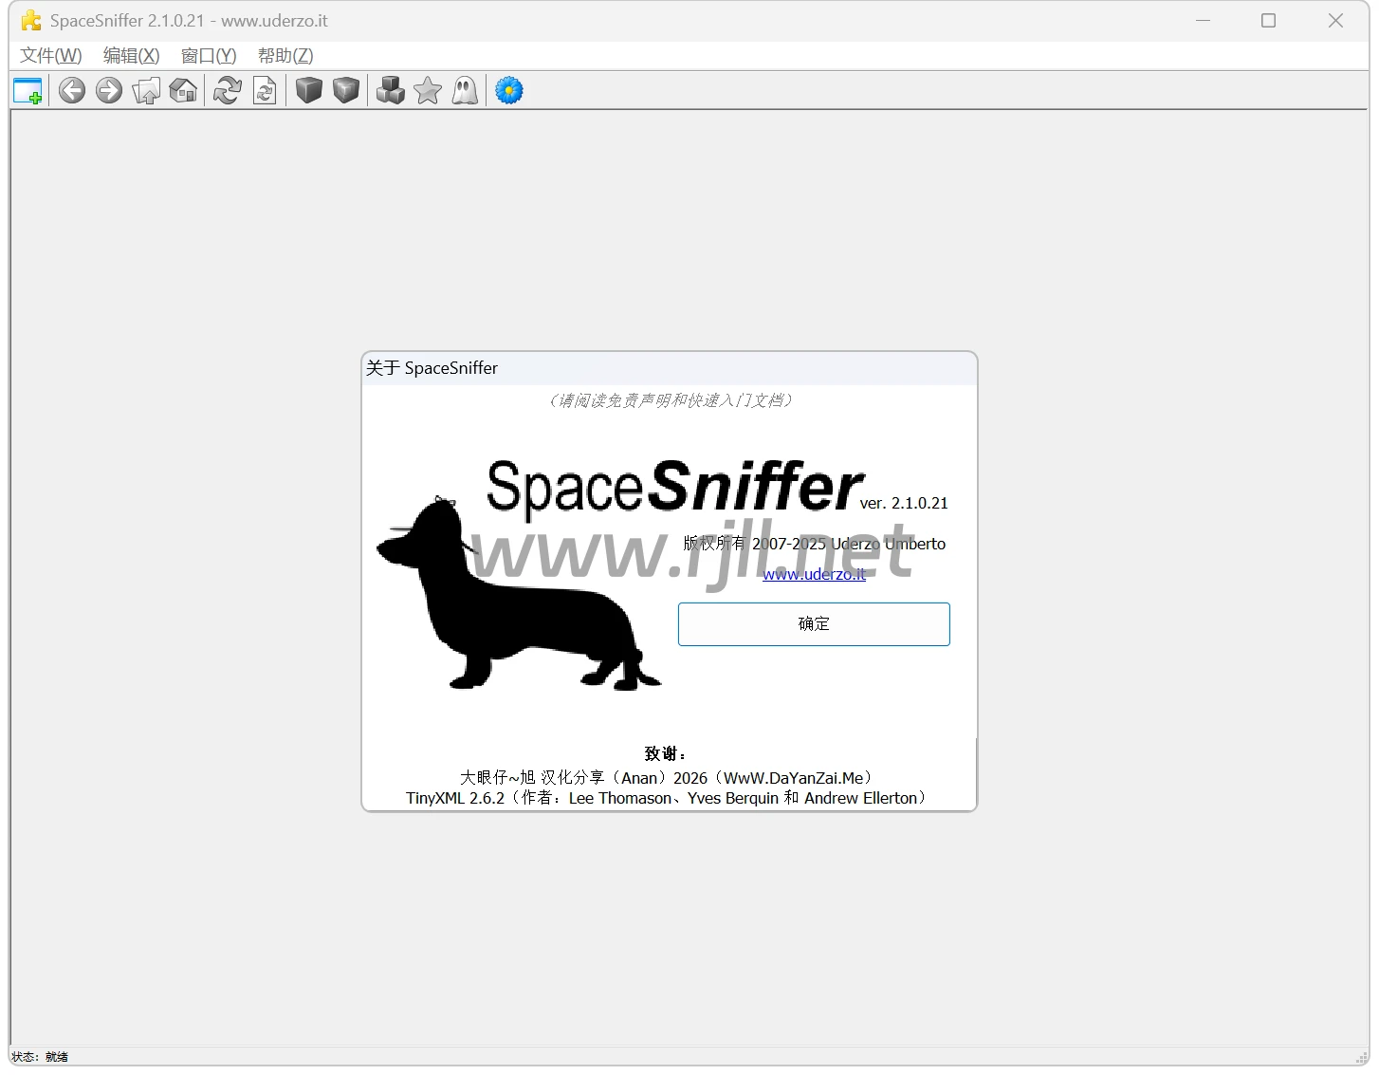
Task: Click the Home house icon
Action: click(183, 91)
